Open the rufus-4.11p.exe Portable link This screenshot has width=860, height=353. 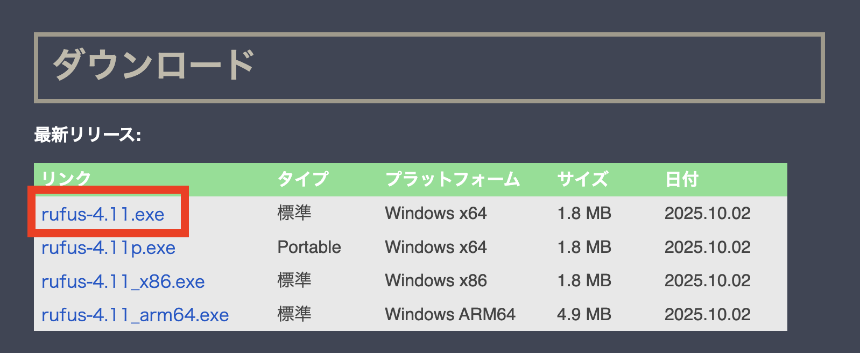[x=108, y=247]
